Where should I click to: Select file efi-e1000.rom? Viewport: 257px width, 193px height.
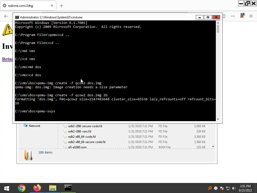click(x=77, y=147)
